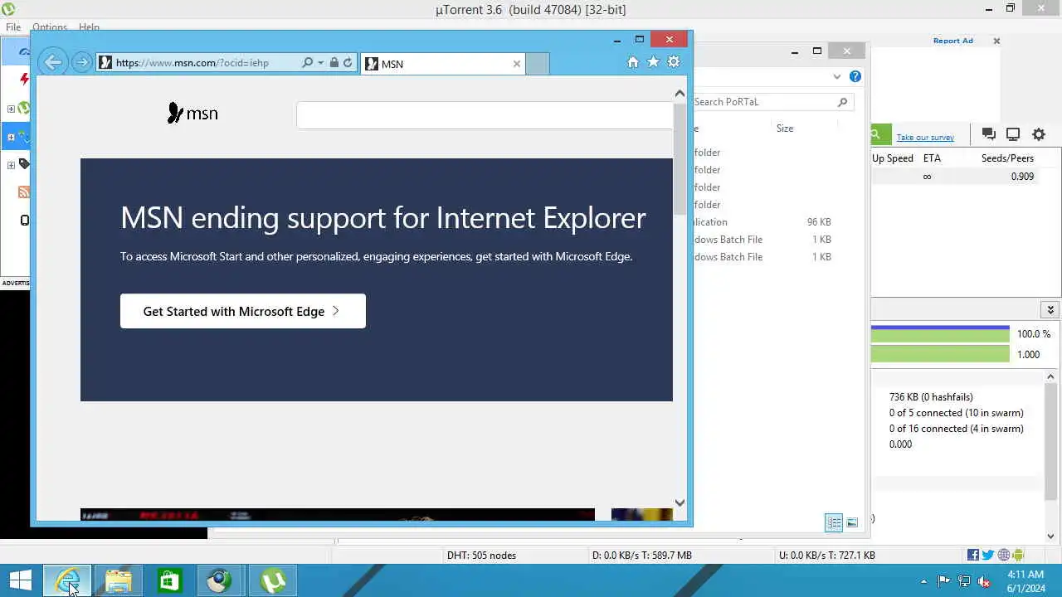
Task: Refresh the MSN page
Action: (348, 62)
